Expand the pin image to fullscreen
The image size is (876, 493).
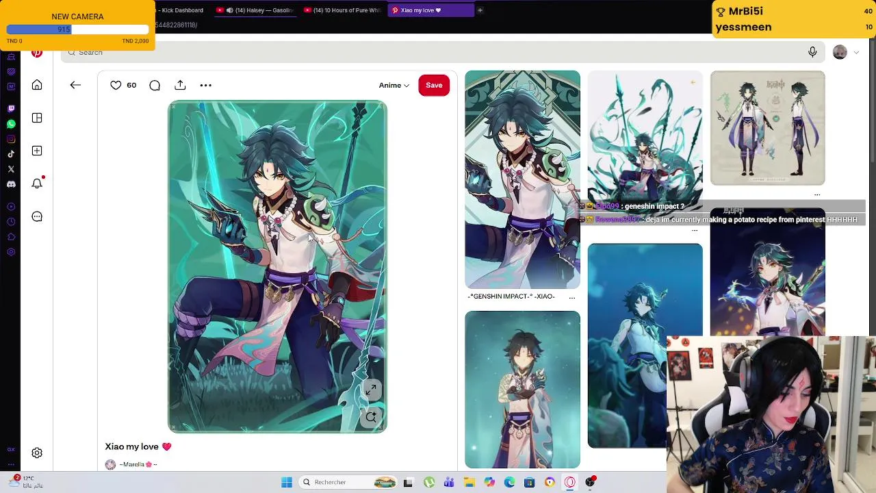[371, 390]
